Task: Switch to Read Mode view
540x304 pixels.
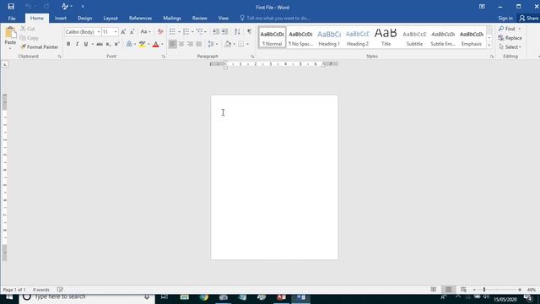Action: click(434, 290)
